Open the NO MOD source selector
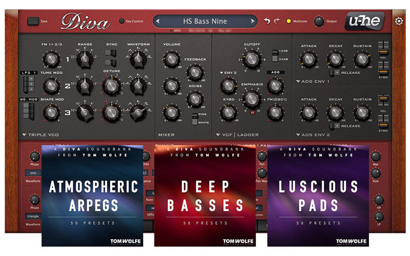 (x=29, y=99)
